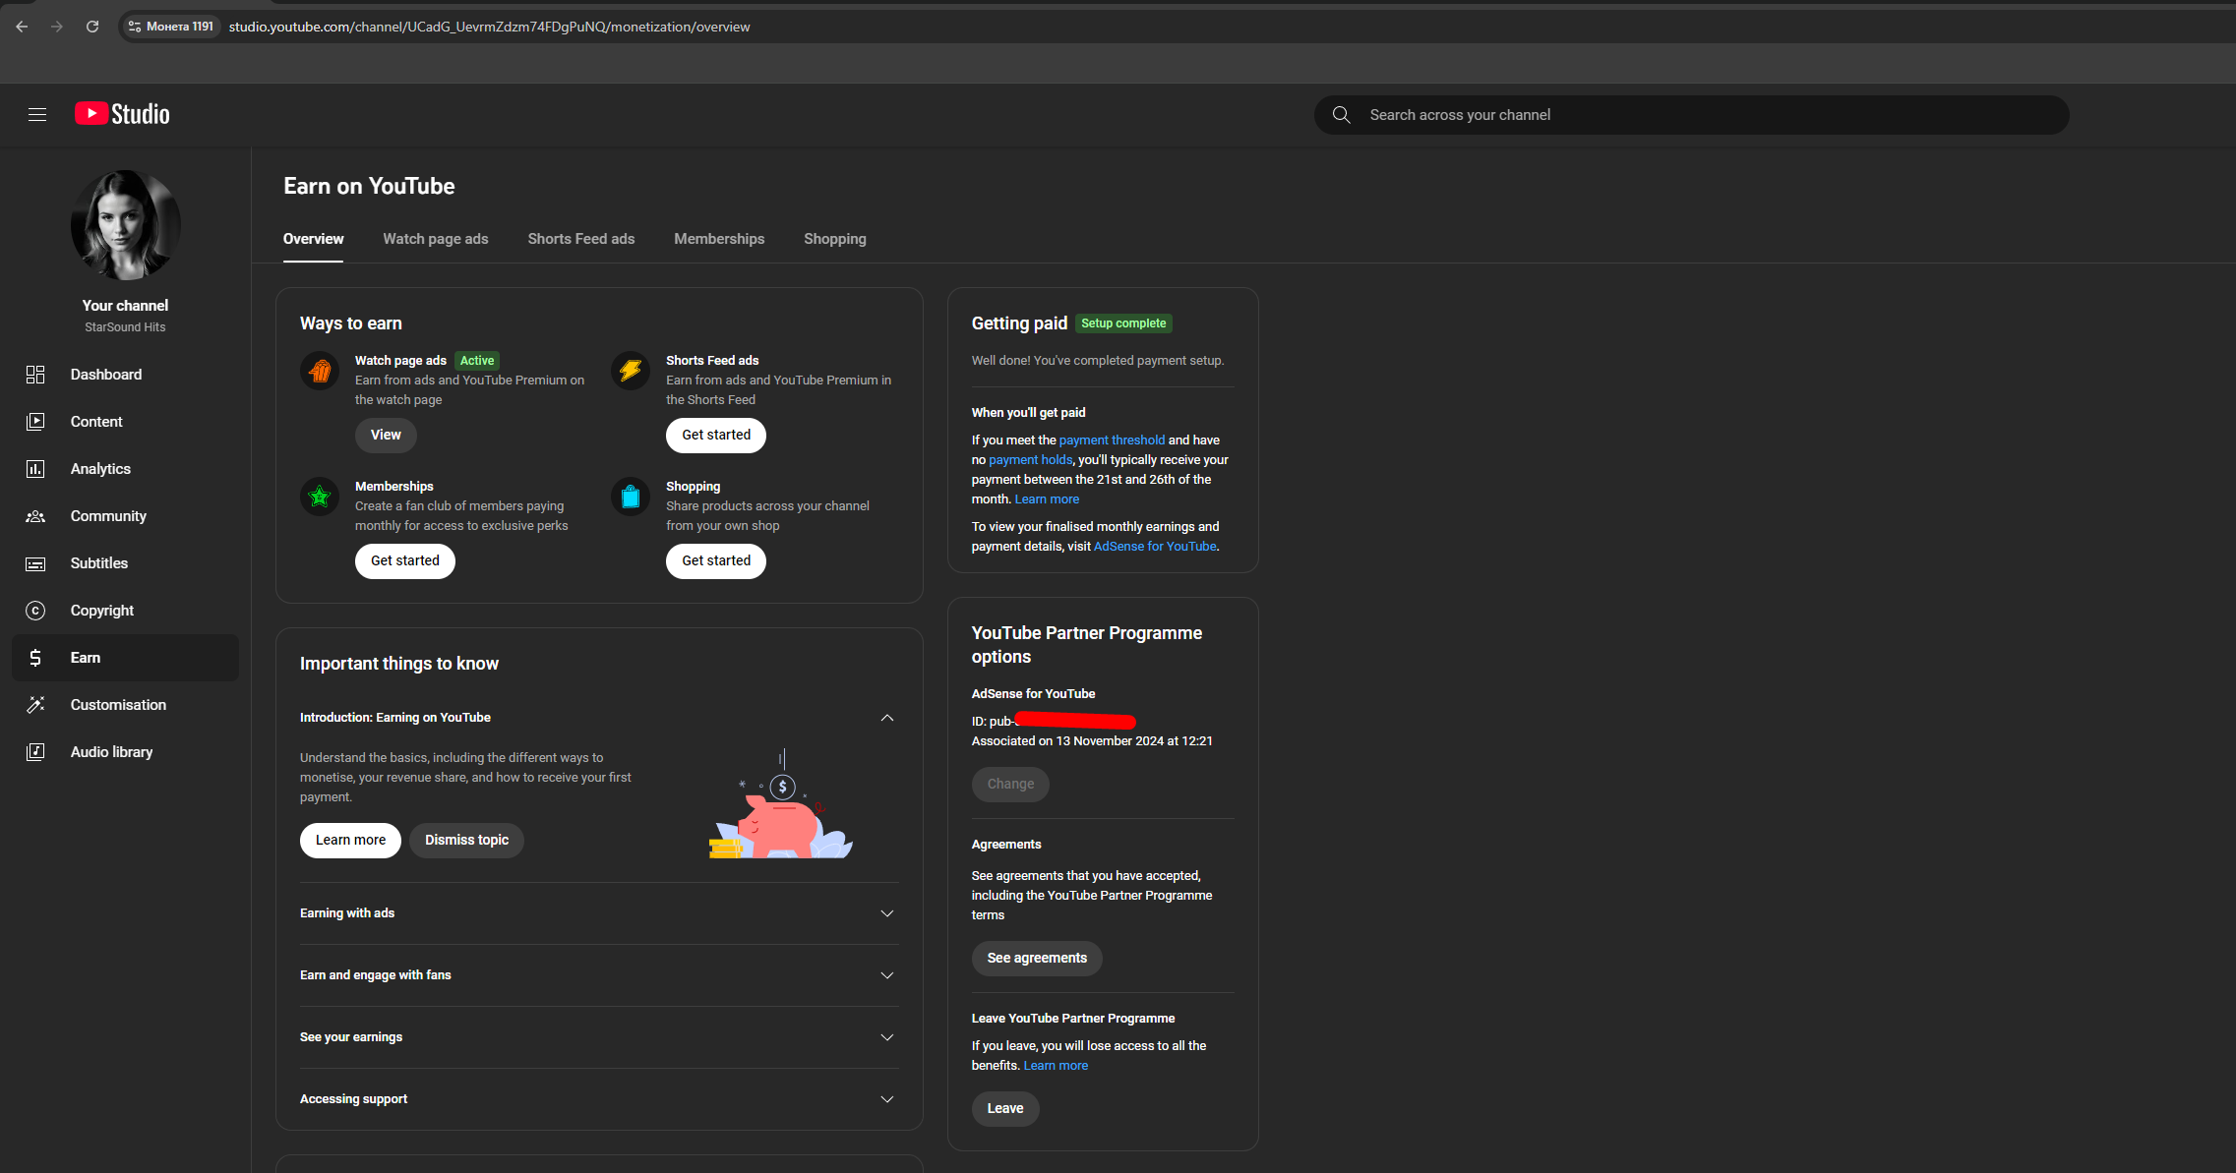Open Audio library in the sidebar

coord(125,752)
